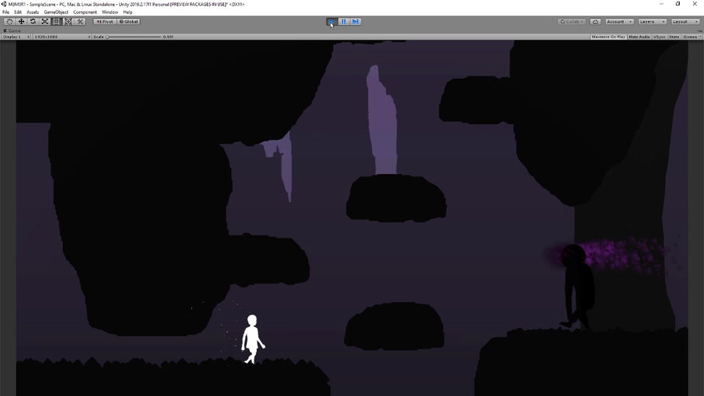704x396 pixels.
Task: Open the custom editor tools button
Action: coord(80,21)
